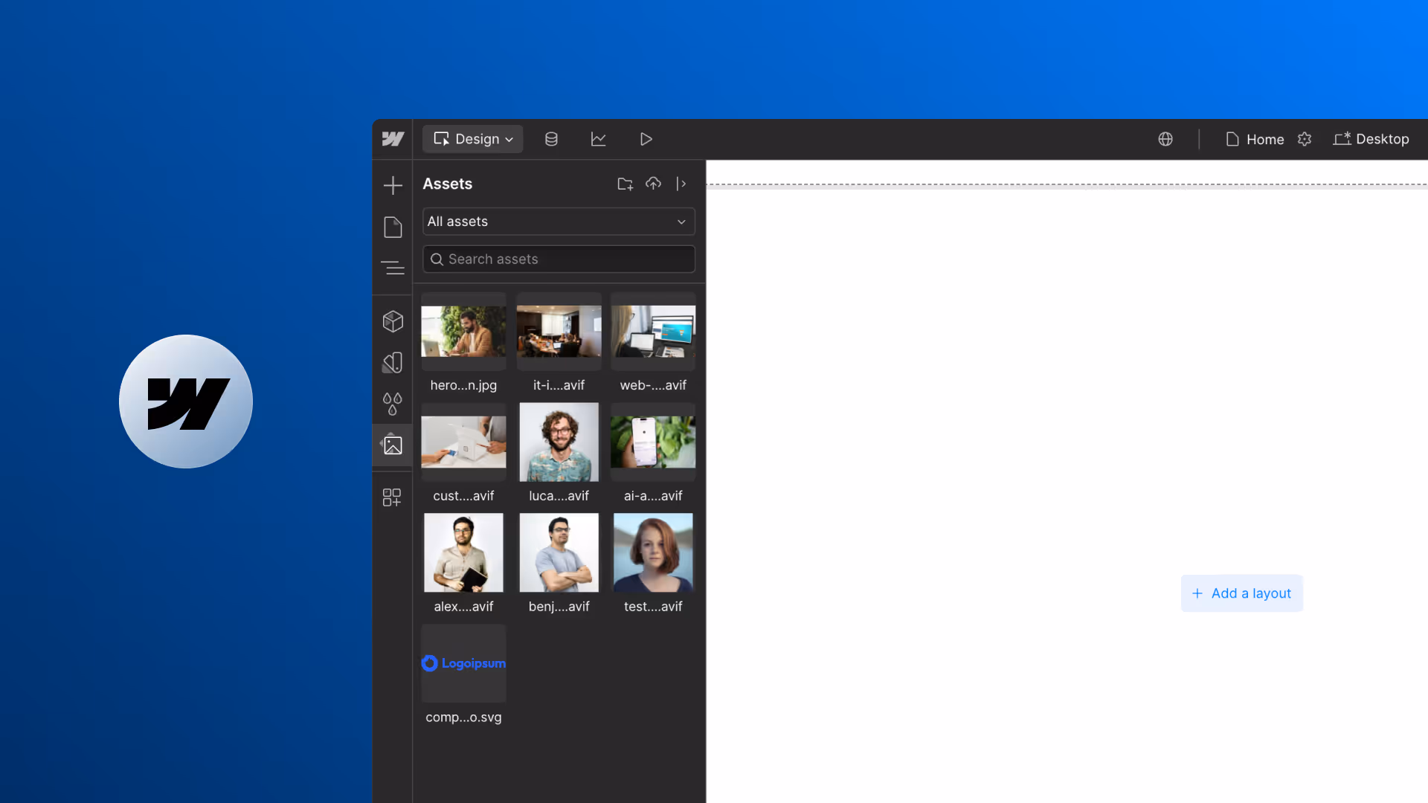Open the Variables droplets icon
Screen dimensions: 1428x803
(393, 404)
